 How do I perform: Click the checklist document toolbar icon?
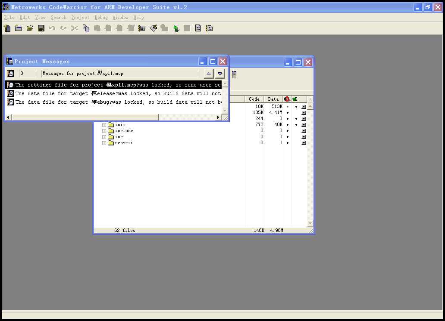tap(198, 28)
